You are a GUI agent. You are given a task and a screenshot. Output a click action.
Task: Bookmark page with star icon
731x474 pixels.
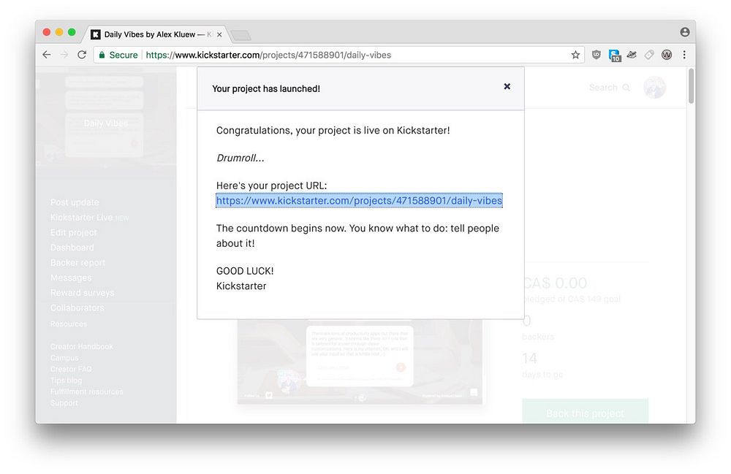[575, 55]
